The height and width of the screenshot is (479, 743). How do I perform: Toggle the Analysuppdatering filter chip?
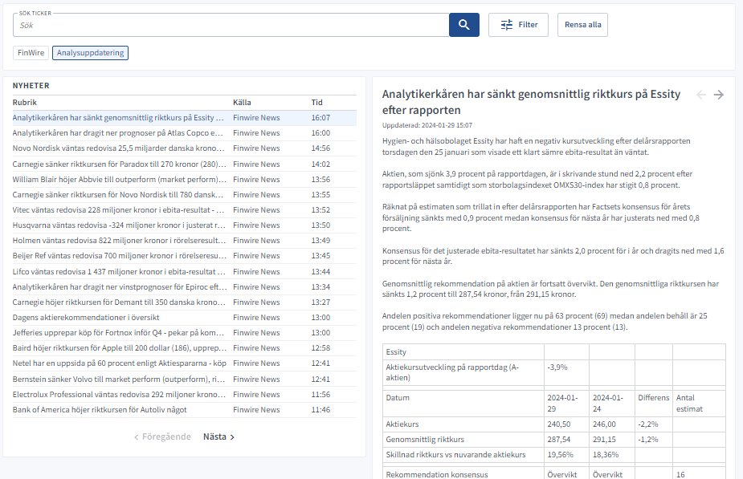[90, 52]
